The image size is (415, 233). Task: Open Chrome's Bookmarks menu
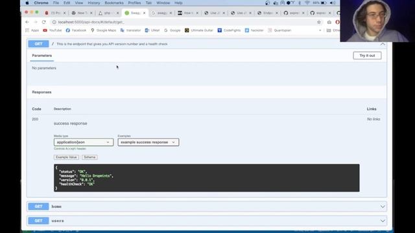114,3
